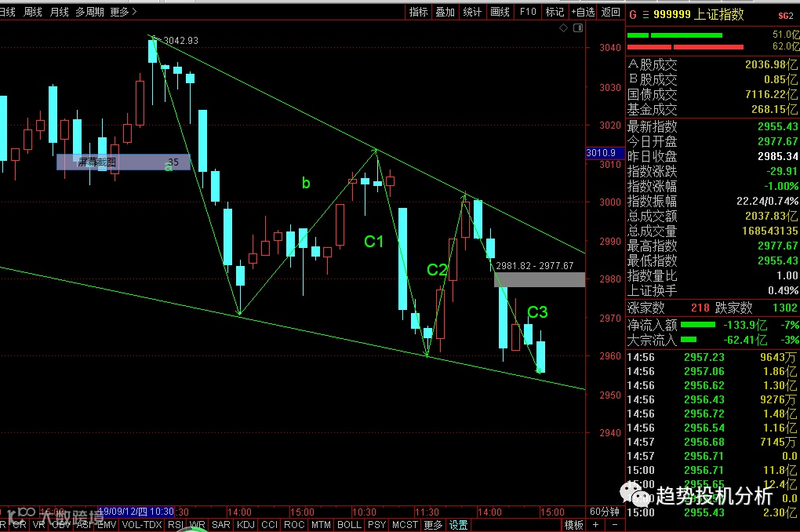Select the VR indicator tab
The image size is (800, 532).
[38, 525]
